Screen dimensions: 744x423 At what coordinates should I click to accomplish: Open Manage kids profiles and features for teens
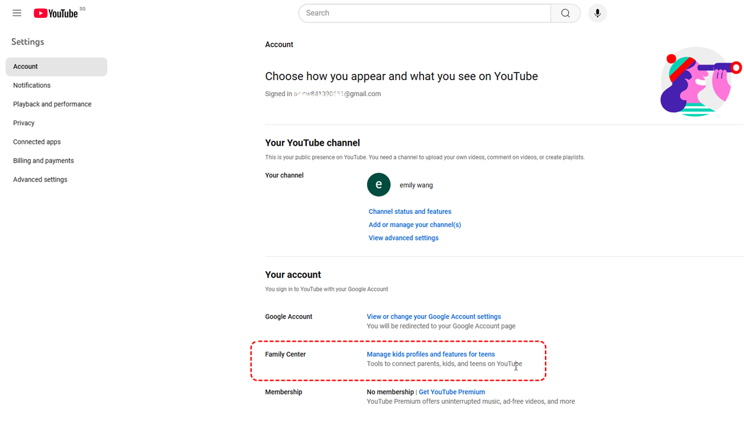[431, 354]
